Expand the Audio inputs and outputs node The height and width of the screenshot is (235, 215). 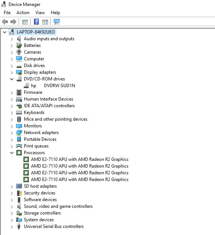coord(12,39)
